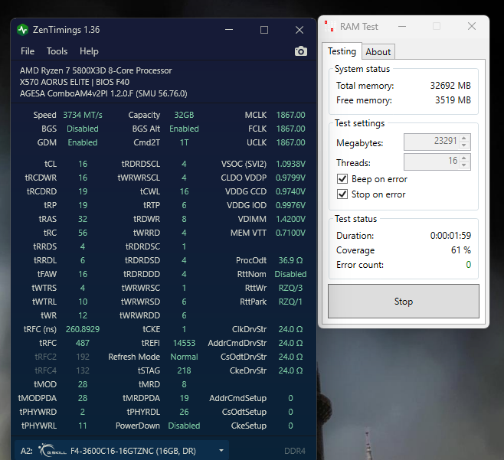Click the Speed value 3734 MT/s
Image resolution: width=504 pixels, height=460 pixels.
pyautogui.click(x=83, y=115)
